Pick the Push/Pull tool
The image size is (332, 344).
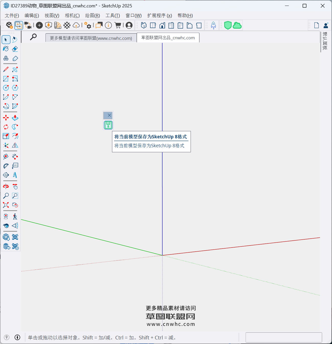[x=15, y=118]
